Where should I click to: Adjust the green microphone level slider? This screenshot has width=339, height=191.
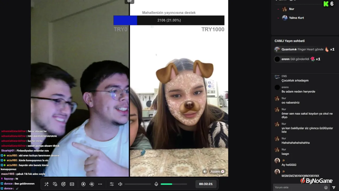pyautogui.click(x=174, y=184)
